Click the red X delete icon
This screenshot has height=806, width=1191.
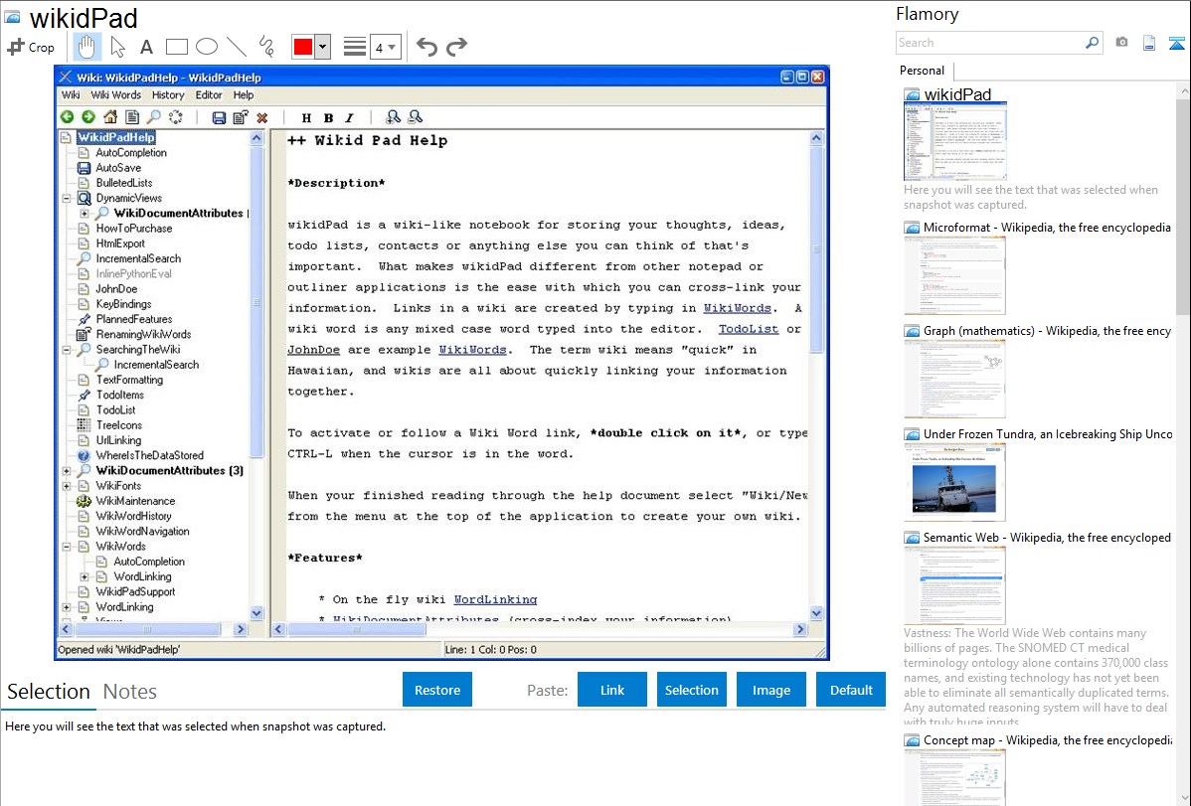(x=262, y=117)
